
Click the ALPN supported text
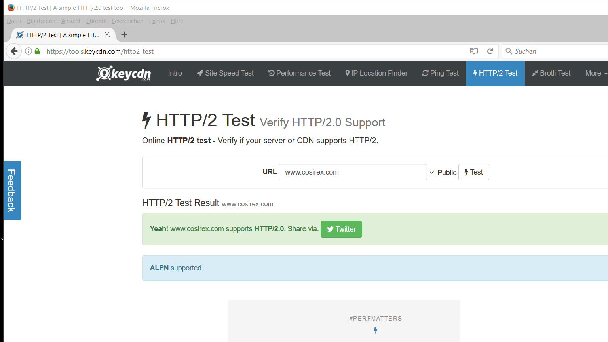click(177, 268)
